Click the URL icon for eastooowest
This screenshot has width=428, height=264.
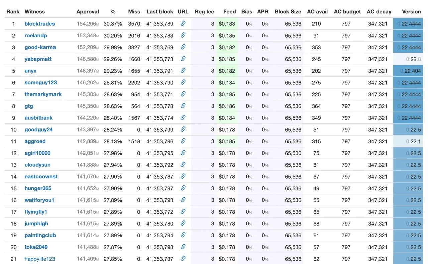coord(183,176)
